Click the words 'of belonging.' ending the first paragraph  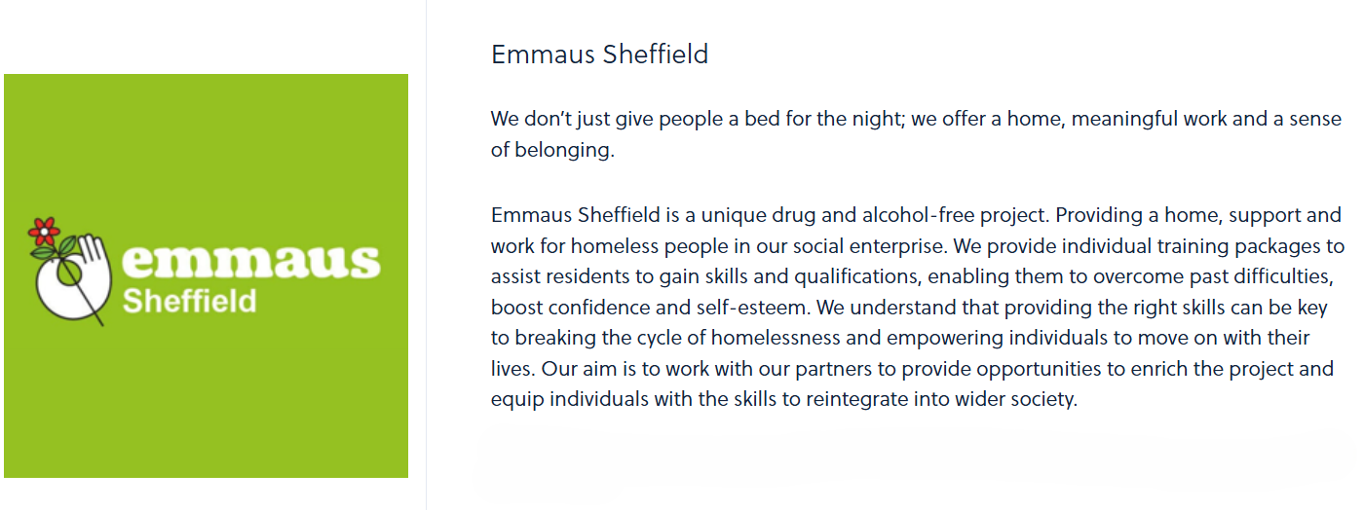pos(552,151)
